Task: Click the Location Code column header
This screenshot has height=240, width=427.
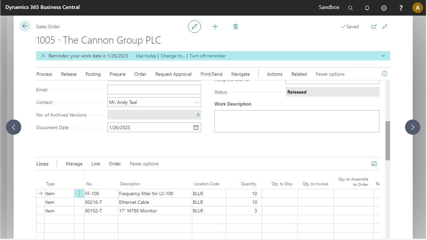Action: tap(207, 184)
